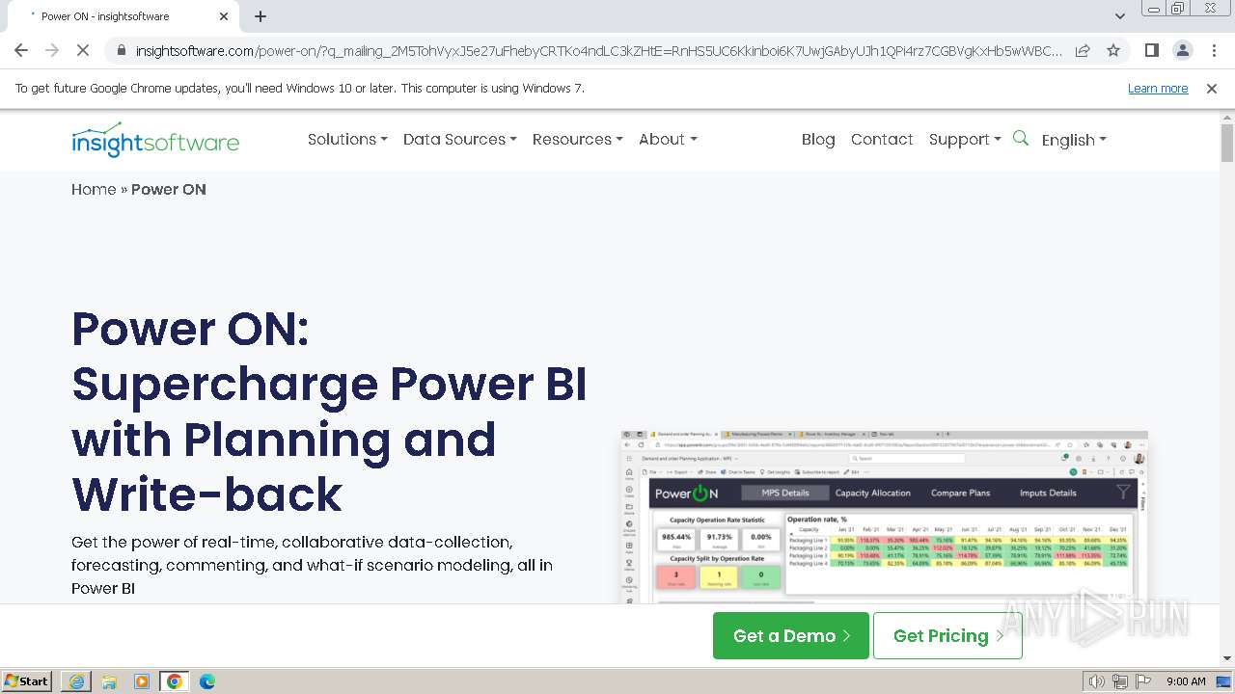Open the media player taskbar icon
1235x694 pixels.
coord(142,681)
